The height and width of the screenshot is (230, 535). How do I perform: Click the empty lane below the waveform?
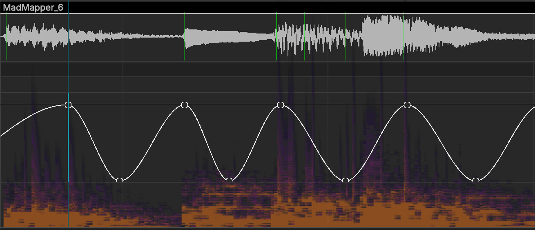pyautogui.click(x=265, y=69)
